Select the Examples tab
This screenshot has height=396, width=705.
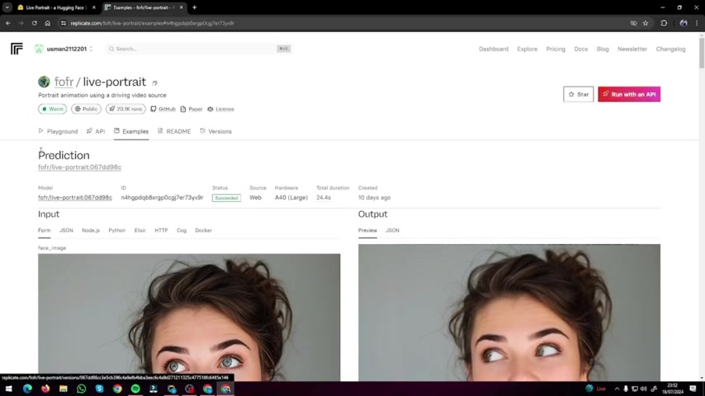pos(131,131)
